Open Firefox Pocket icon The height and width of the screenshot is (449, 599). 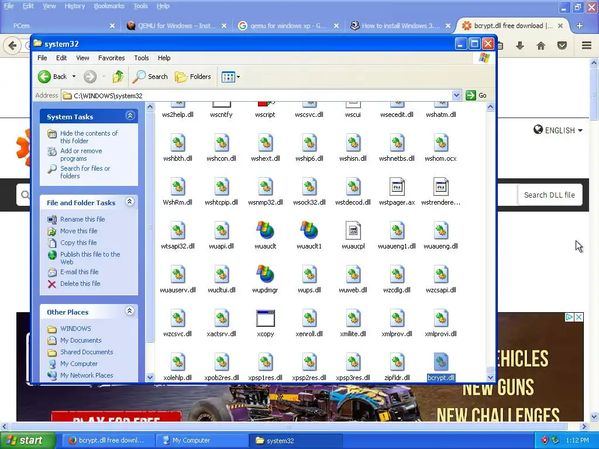pyautogui.click(x=562, y=46)
